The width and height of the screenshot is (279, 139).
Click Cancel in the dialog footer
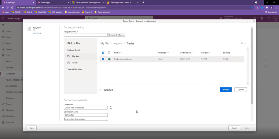tap(234, 128)
